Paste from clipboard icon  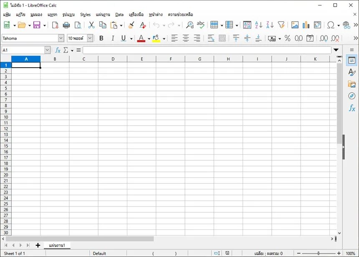[x=114, y=25]
